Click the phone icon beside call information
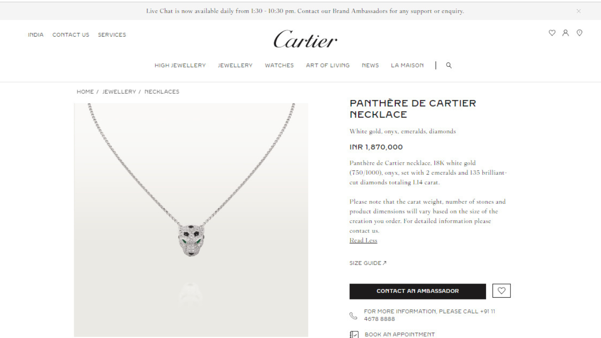Screen dimensions: 601x338 point(353,315)
